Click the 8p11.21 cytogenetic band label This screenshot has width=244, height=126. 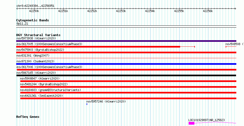pyautogui.click(x=22, y=24)
